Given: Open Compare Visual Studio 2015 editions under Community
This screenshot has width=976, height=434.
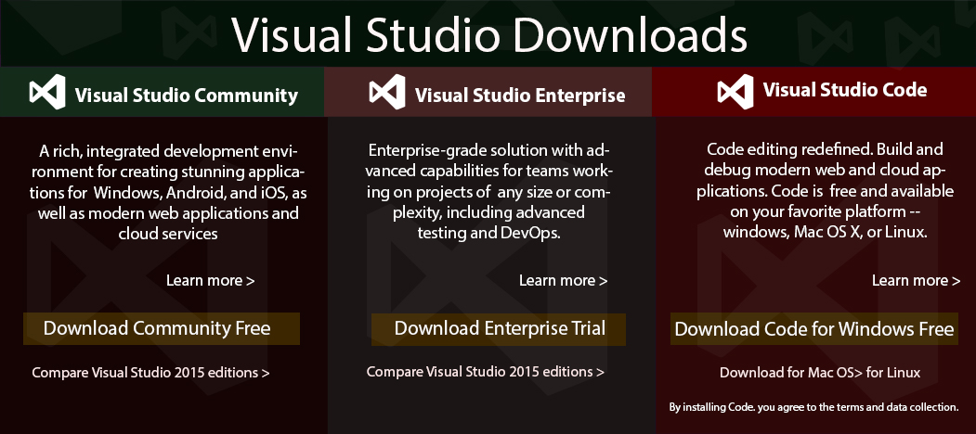Looking at the screenshot, I should pos(150,373).
